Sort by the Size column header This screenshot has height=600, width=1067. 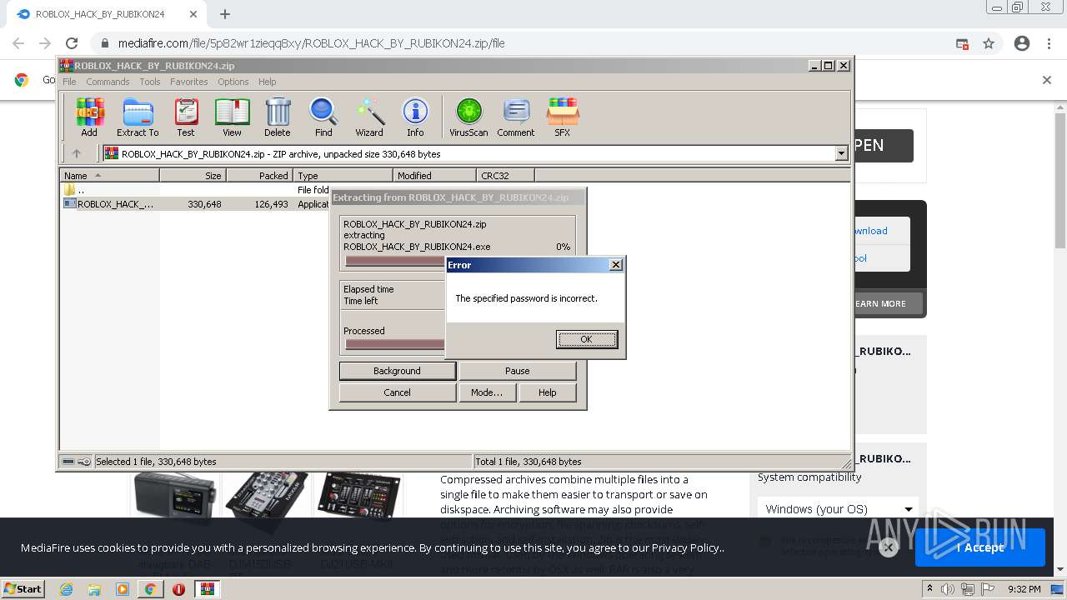tap(193, 175)
